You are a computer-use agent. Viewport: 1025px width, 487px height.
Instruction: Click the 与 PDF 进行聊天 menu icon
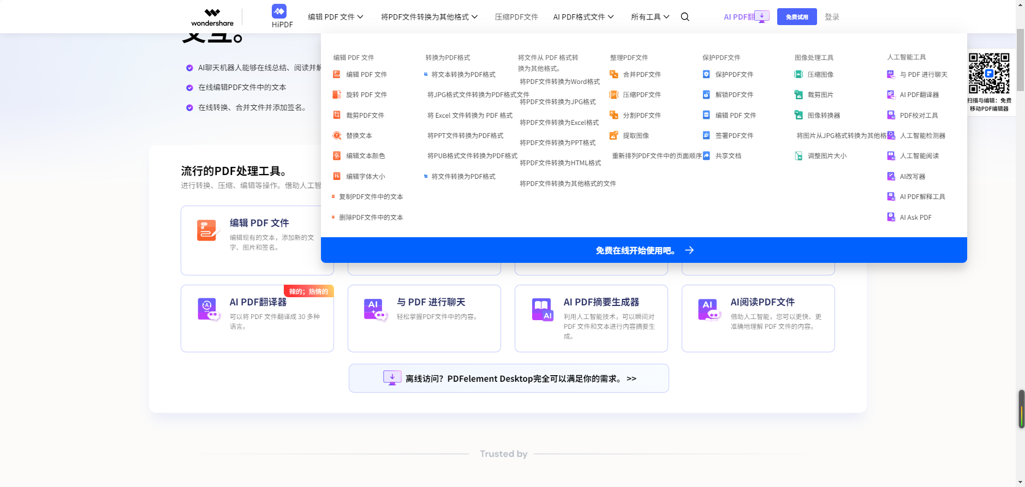(891, 75)
